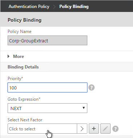This screenshot has height=138, width=133.
Task: Click the Priority field label
Action: pyautogui.click(x=15, y=79)
